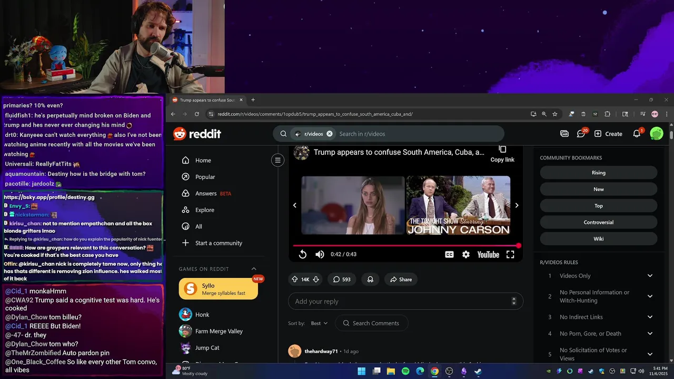Image resolution: width=674 pixels, height=379 pixels.
Task: Open the Reddit advertise AD icon
Action: [x=564, y=134]
